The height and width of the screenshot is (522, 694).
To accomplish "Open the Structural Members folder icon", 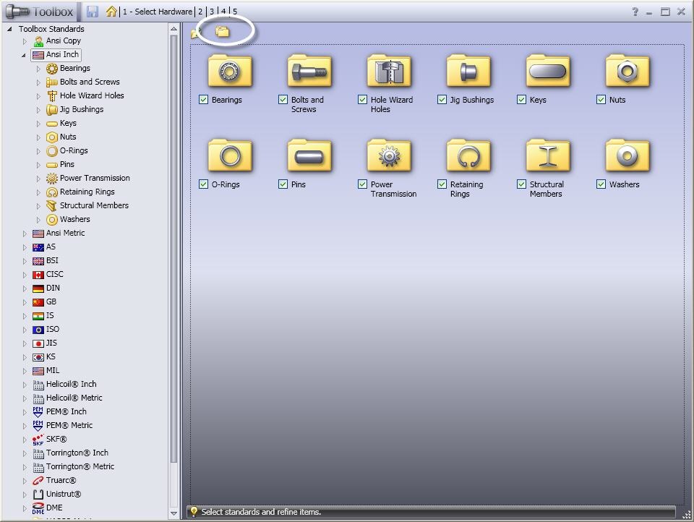I will 547,155.
